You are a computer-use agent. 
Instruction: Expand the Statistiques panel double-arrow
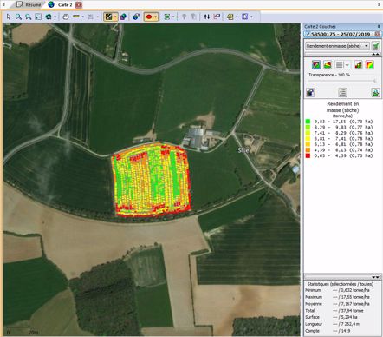click(x=375, y=277)
